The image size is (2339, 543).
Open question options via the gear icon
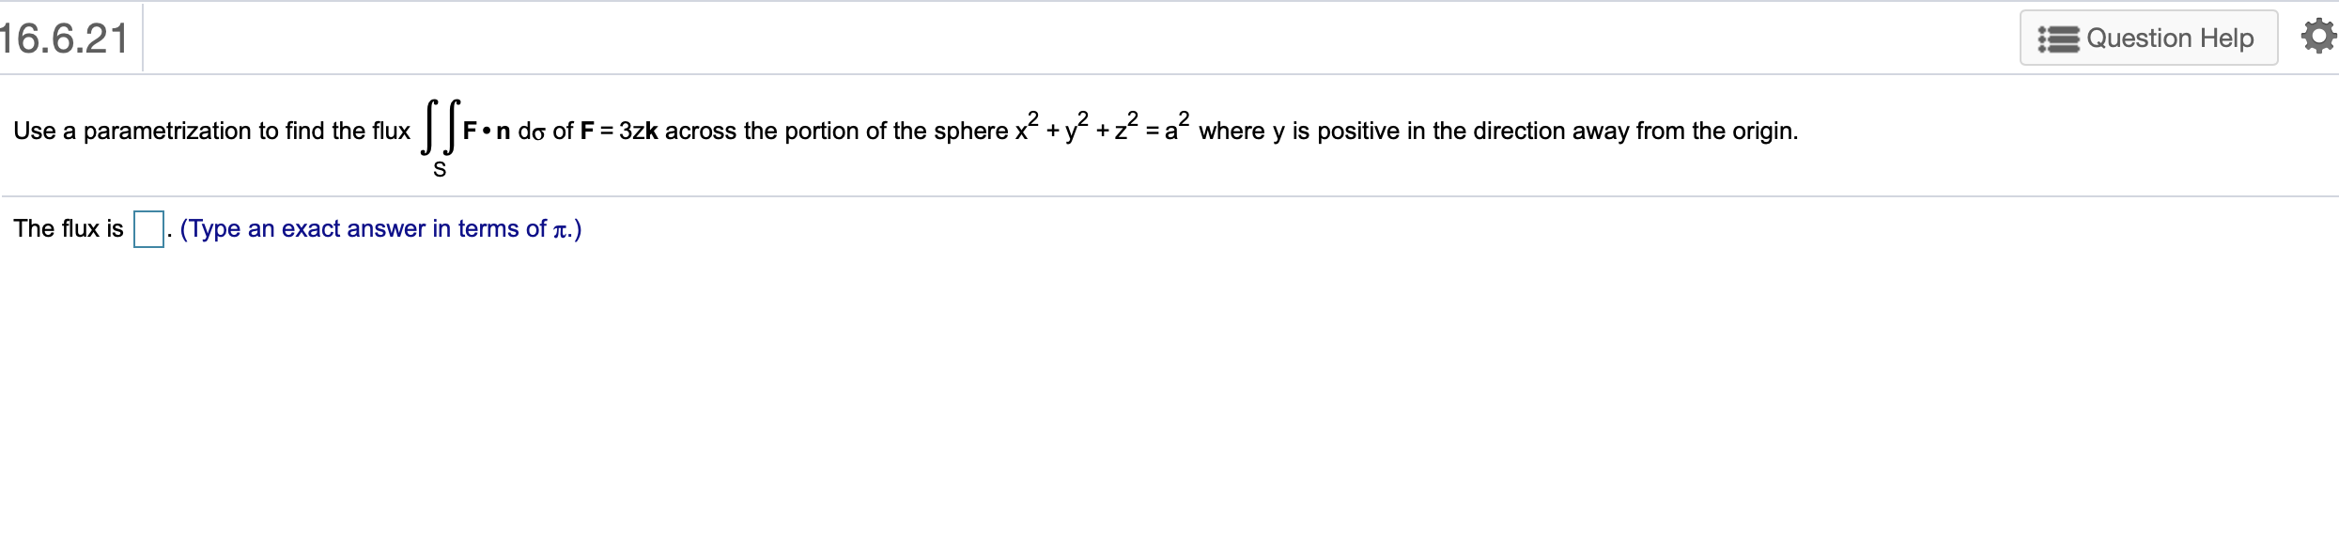[x=2319, y=36]
